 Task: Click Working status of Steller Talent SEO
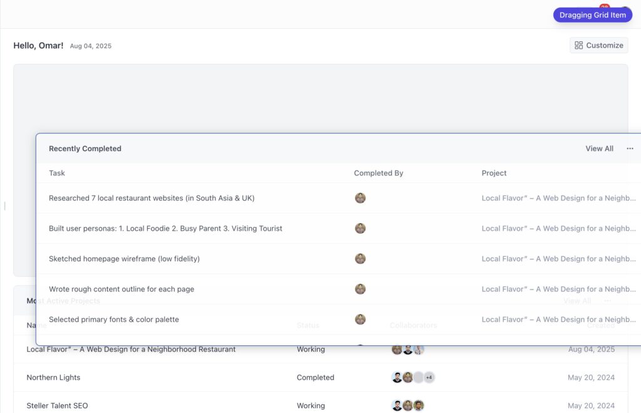click(310, 405)
